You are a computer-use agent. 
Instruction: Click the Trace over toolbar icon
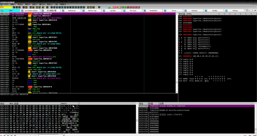click(x=39, y=7)
